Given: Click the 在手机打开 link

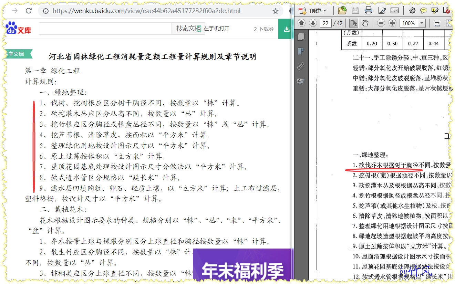Looking at the screenshot, I should pos(217,29).
